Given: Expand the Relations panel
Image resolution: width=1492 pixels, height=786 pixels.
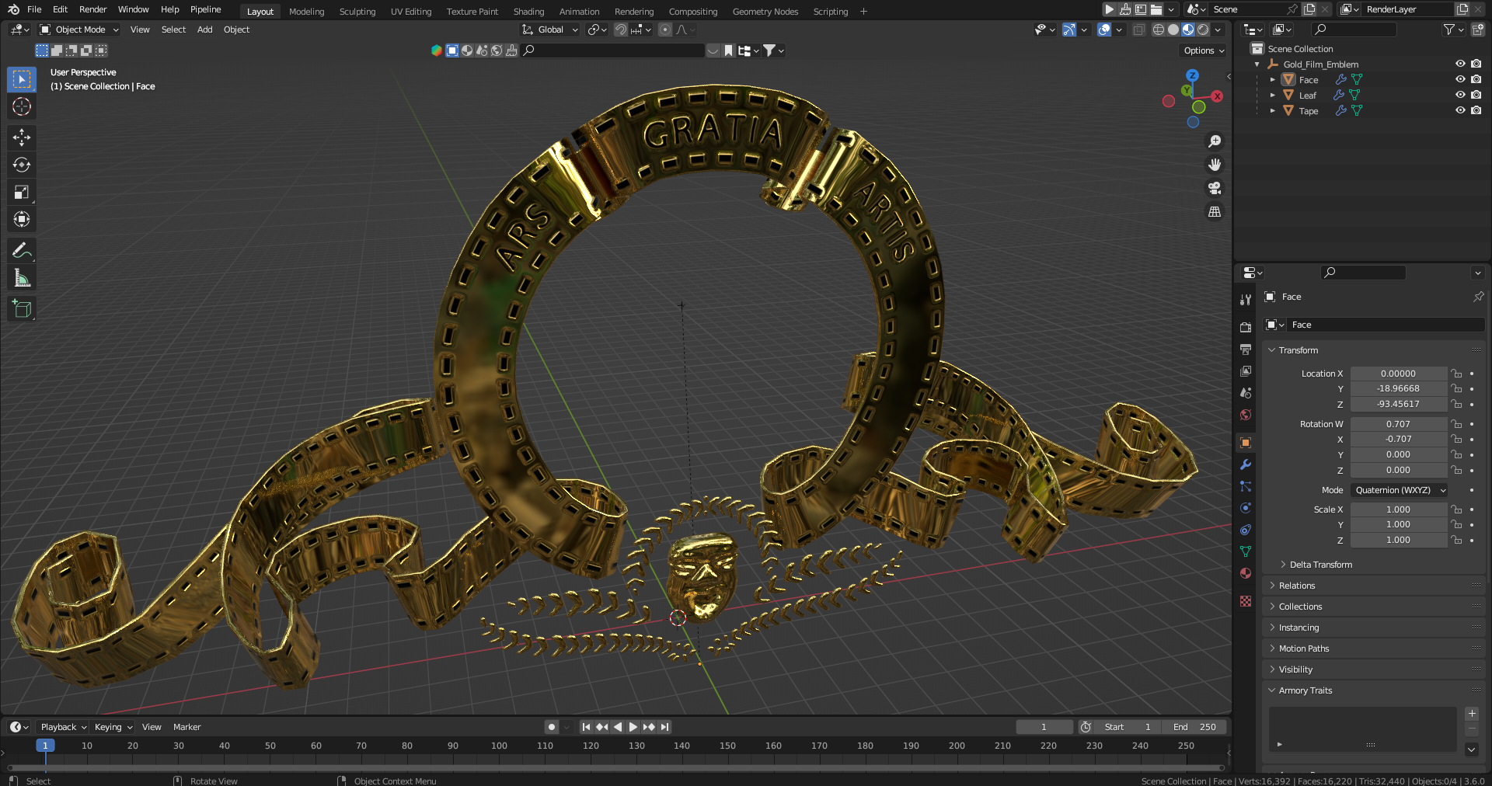Looking at the screenshot, I should tap(1296, 586).
